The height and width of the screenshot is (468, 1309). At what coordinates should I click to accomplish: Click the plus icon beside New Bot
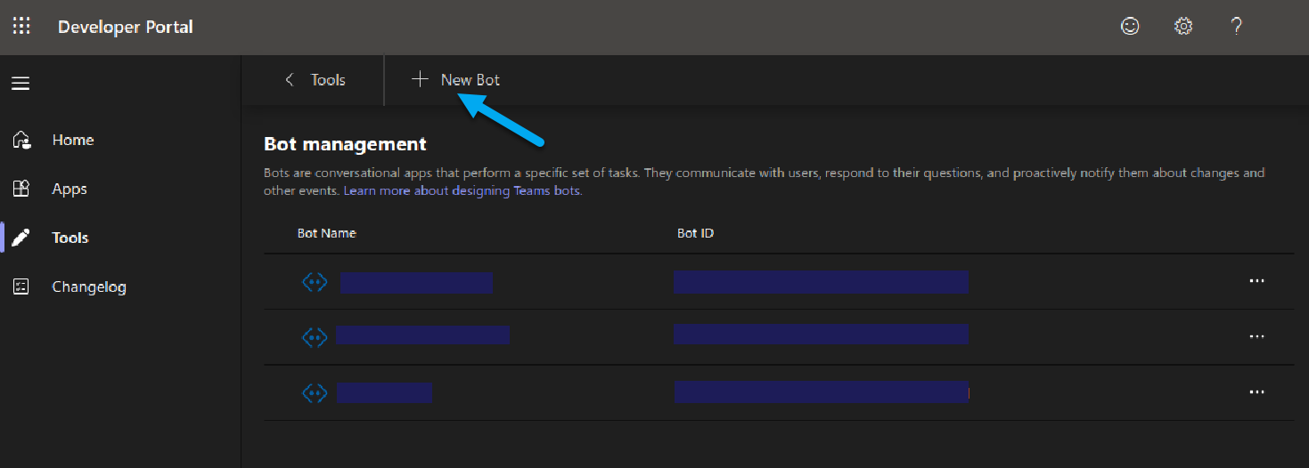tap(420, 80)
